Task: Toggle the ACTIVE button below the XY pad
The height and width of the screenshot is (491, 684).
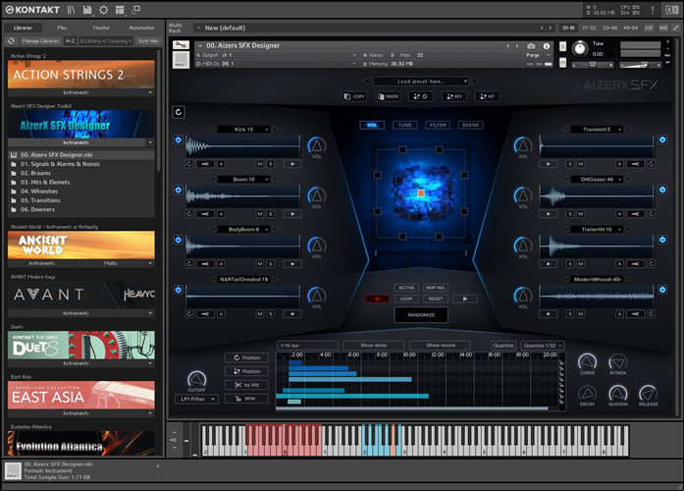Action: (x=406, y=288)
